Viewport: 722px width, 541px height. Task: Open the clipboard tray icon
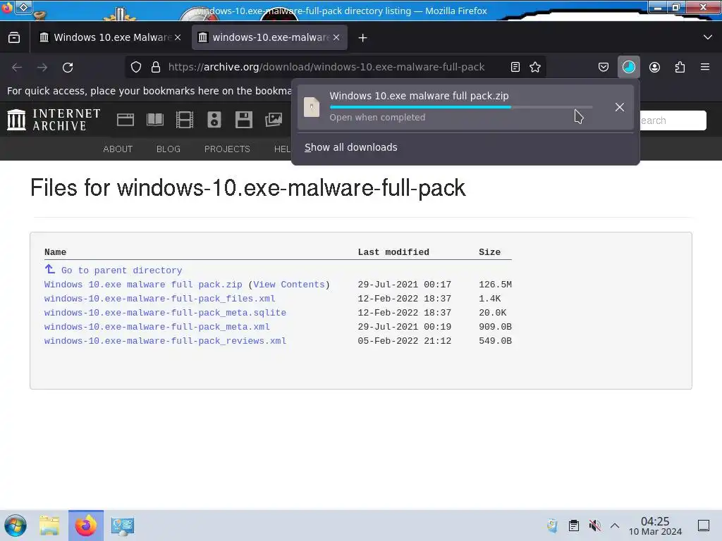click(x=574, y=526)
